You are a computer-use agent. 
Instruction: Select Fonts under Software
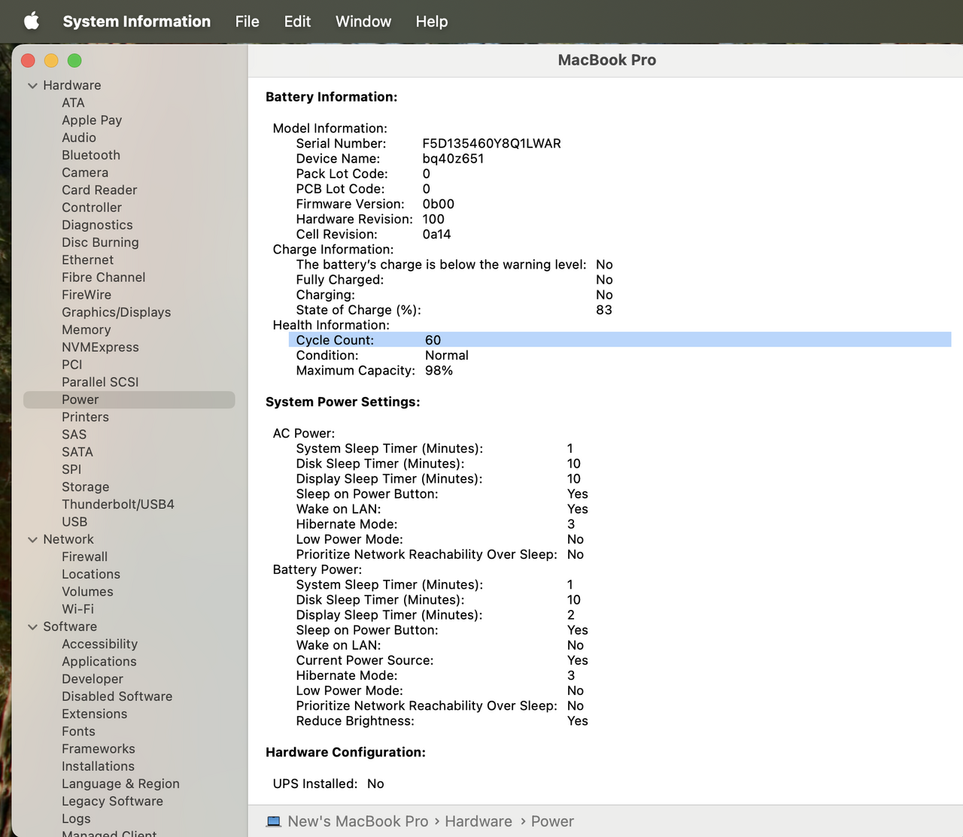78,732
